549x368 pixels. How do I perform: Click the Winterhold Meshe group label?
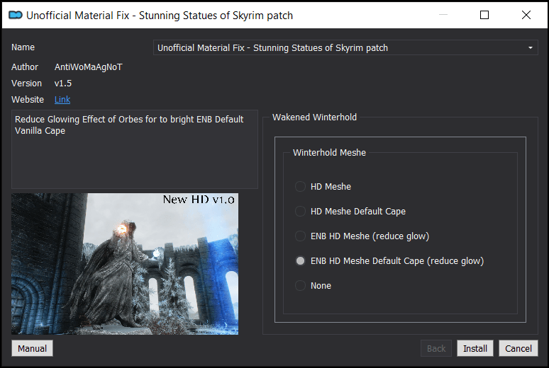click(329, 153)
